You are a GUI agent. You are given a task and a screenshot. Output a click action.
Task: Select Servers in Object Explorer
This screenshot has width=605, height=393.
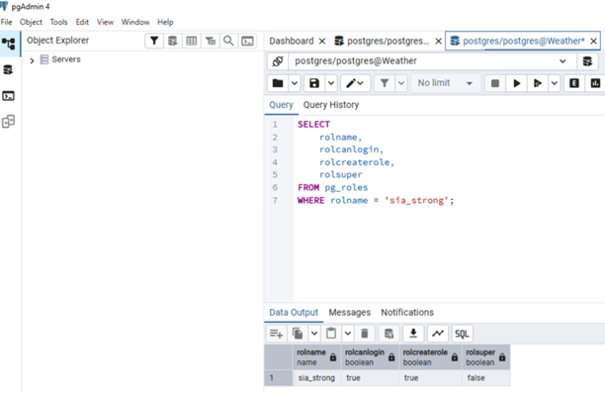click(66, 59)
